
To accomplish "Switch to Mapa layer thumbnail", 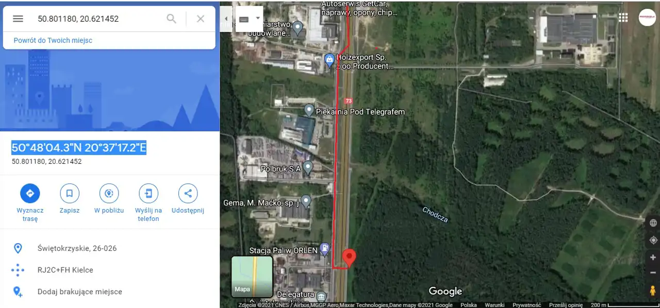I will pyautogui.click(x=252, y=277).
